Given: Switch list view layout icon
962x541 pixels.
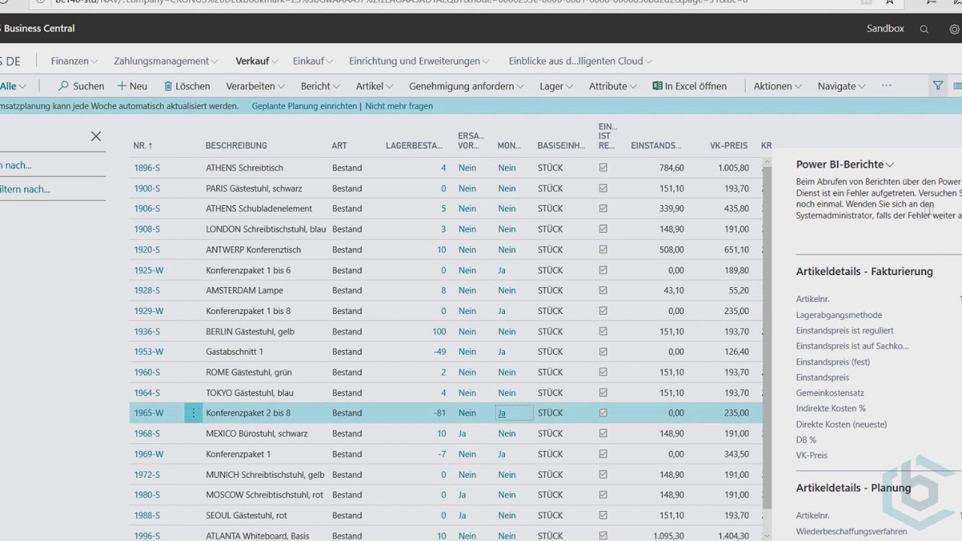Looking at the screenshot, I should coord(957,86).
